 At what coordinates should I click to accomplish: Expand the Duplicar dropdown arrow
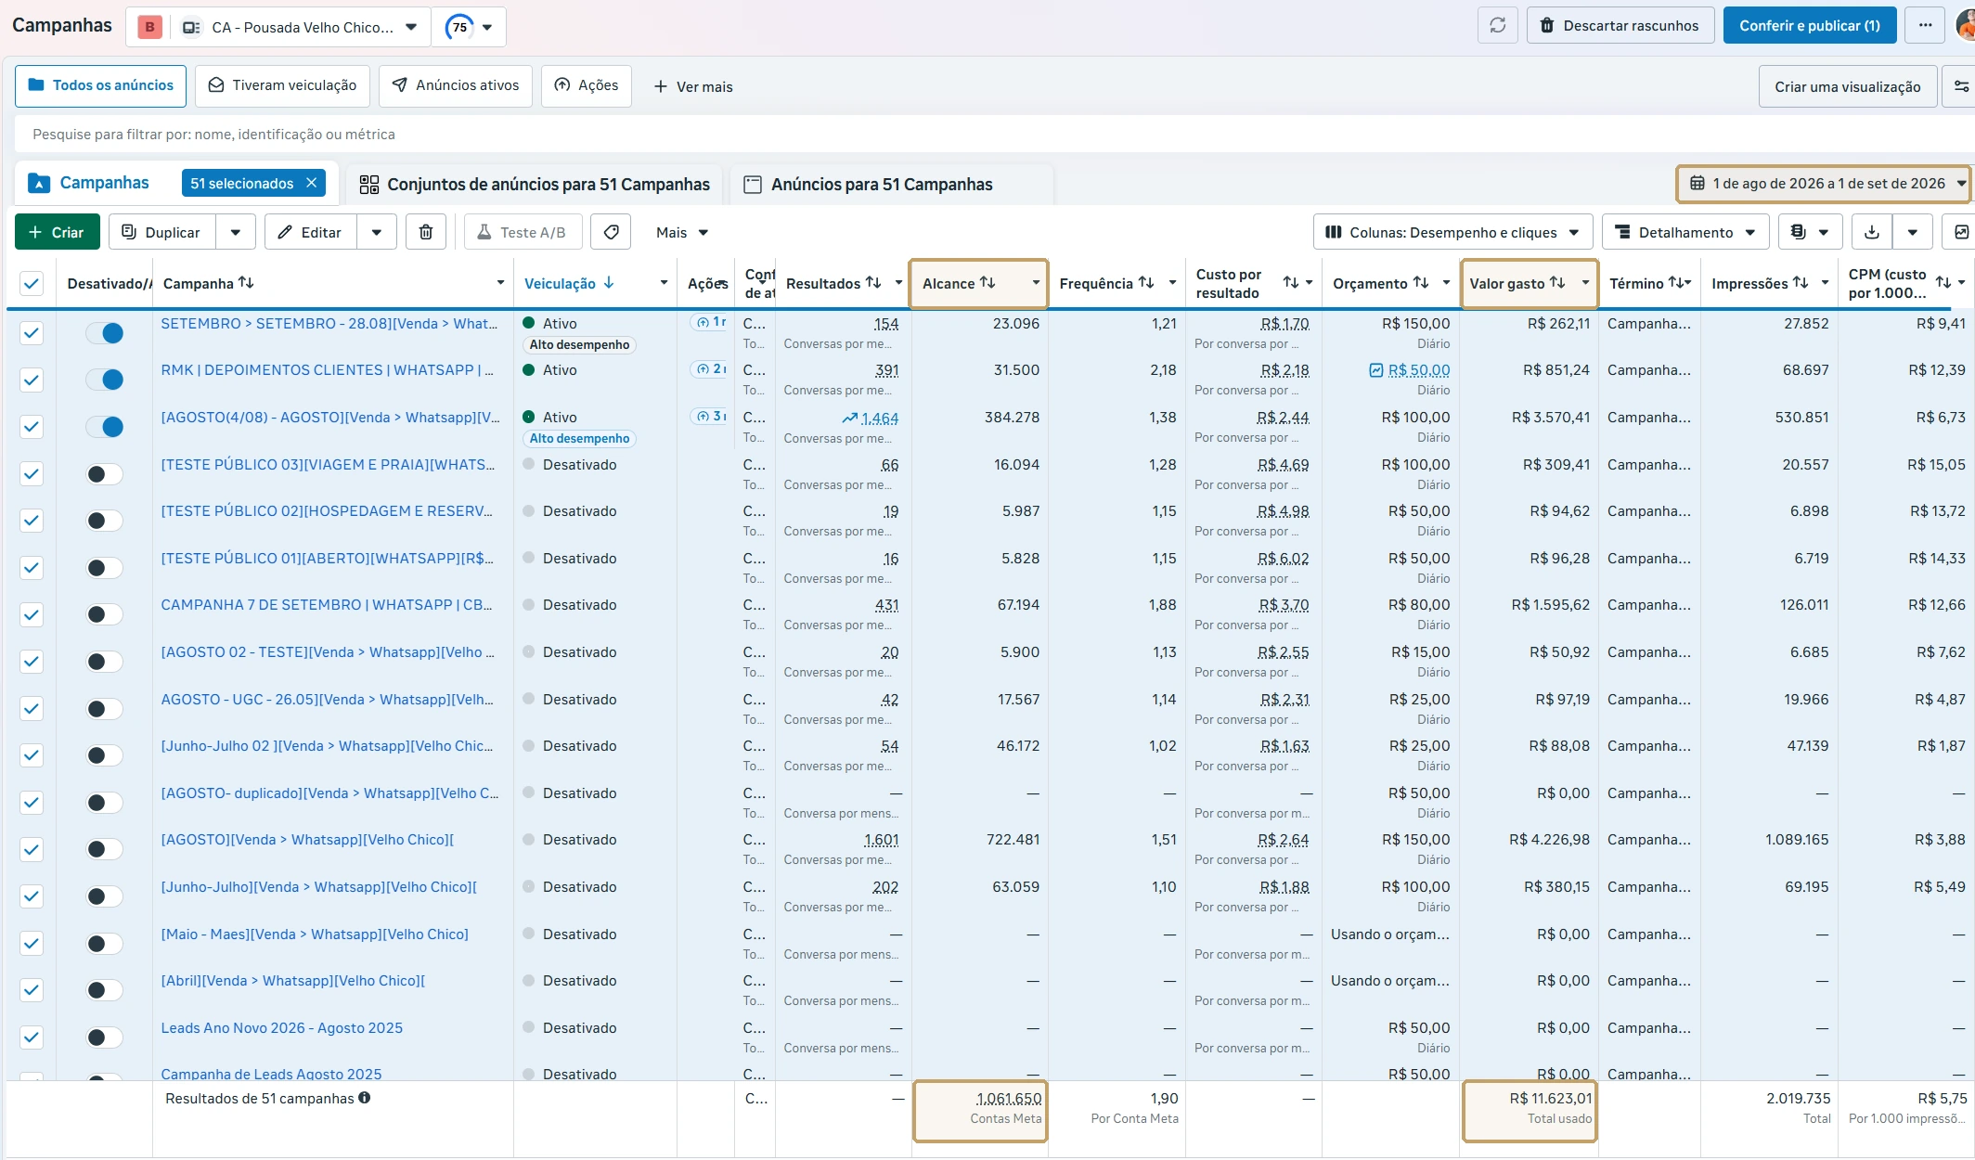236,232
